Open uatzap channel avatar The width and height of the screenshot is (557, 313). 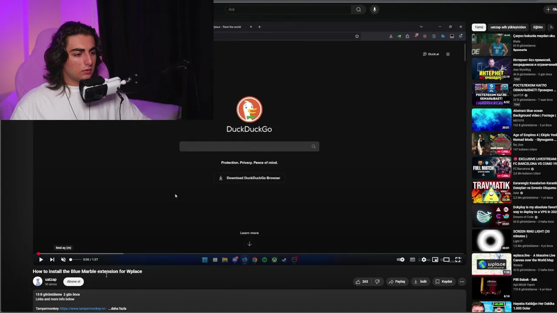coord(38,282)
